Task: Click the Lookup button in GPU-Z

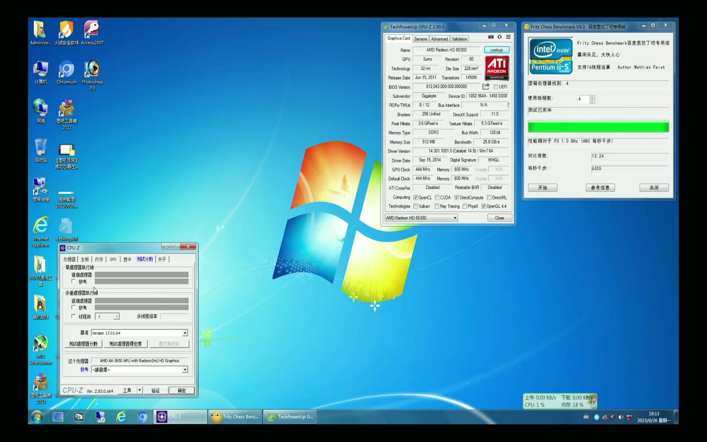Action: [497, 50]
